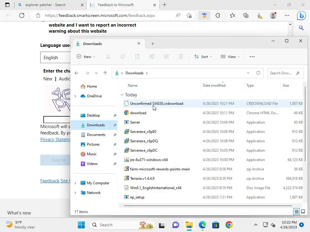Click the Feedback Site link
Viewport: 310px width, 232px height.
tap(55, 181)
